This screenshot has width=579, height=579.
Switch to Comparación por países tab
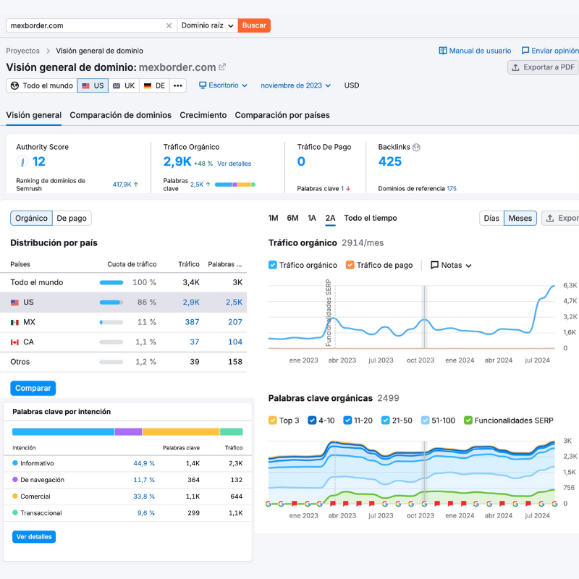pyautogui.click(x=282, y=115)
